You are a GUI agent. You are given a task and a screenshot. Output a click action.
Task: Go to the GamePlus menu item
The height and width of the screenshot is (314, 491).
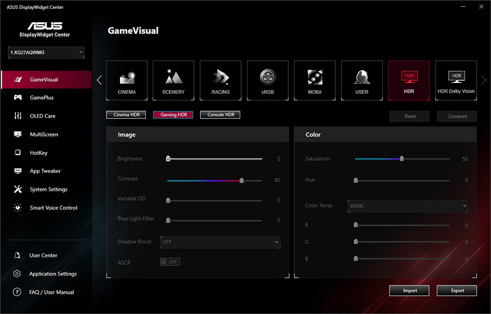42,98
